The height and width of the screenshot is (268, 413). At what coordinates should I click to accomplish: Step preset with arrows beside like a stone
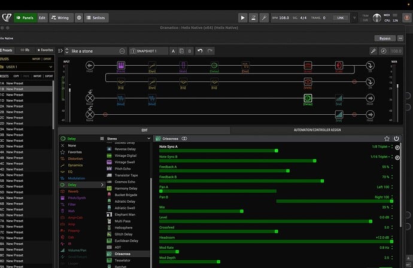click(67, 51)
